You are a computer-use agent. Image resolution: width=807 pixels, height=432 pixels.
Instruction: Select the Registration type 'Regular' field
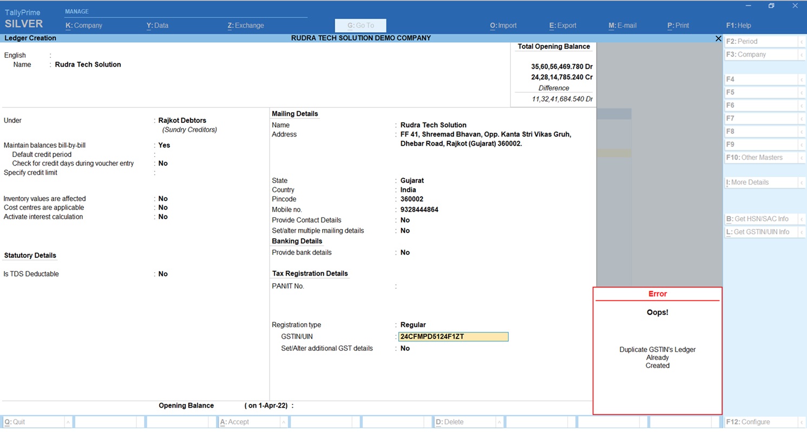(x=413, y=325)
